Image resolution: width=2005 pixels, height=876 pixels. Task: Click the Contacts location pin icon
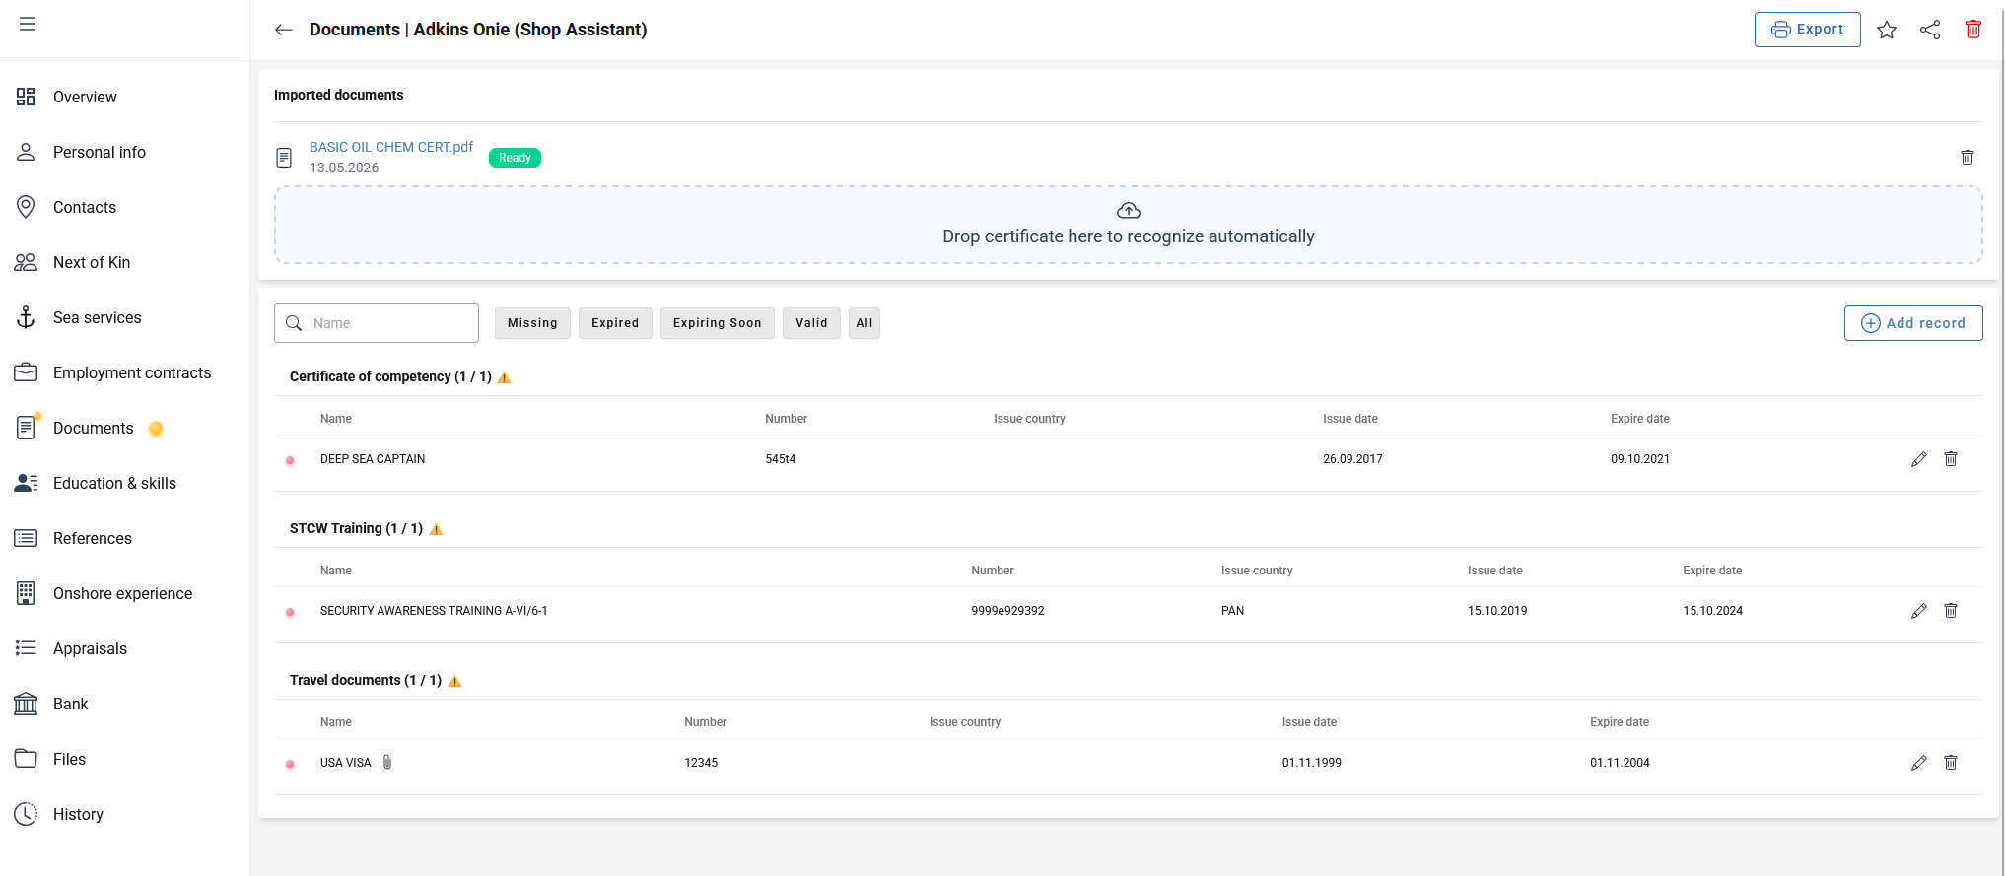click(26, 207)
